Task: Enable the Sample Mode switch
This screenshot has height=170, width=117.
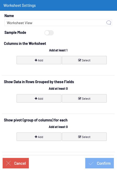Action: point(49,33)
